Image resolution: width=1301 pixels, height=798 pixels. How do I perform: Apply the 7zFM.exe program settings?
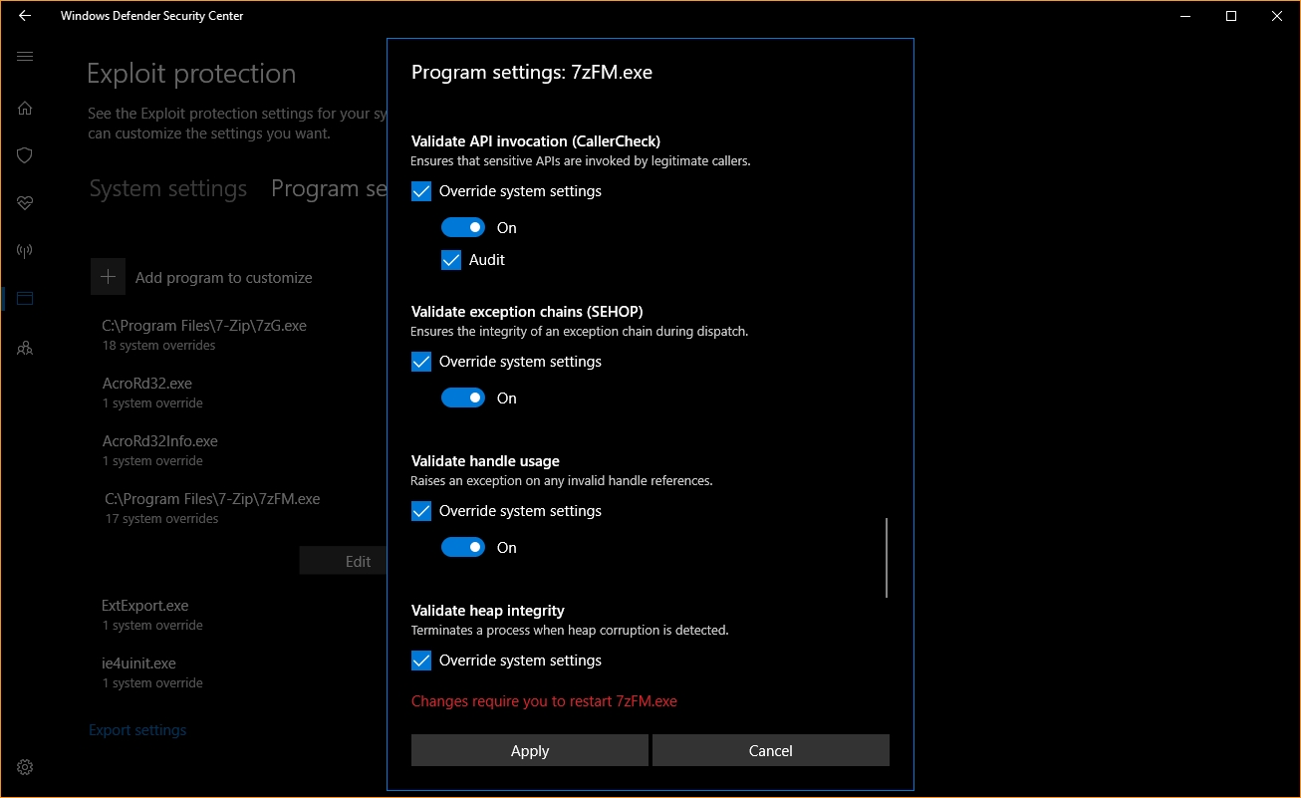pyautogui.click(x=530, y=751)
